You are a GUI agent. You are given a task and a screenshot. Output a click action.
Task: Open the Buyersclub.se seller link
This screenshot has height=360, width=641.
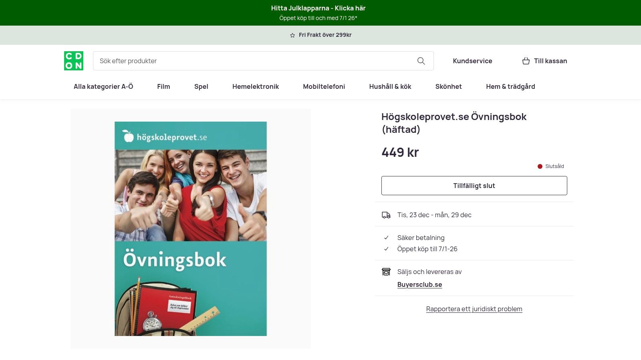click(x=419, y=284)
